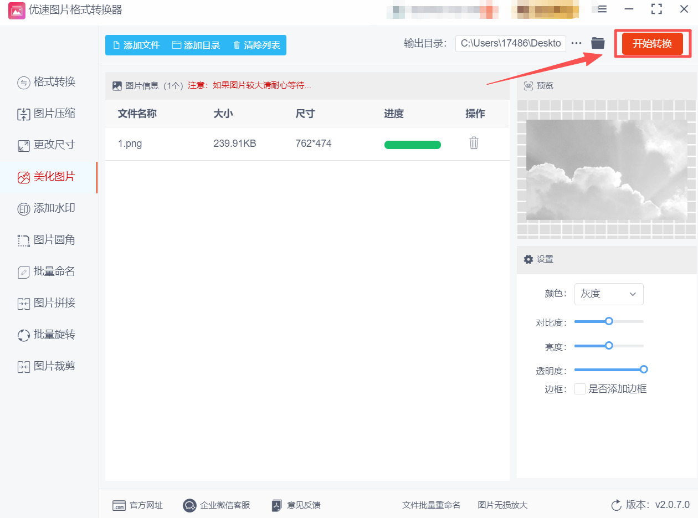
Task: Open the 意见反馈 feedback link
Action: tap(296, 505)
